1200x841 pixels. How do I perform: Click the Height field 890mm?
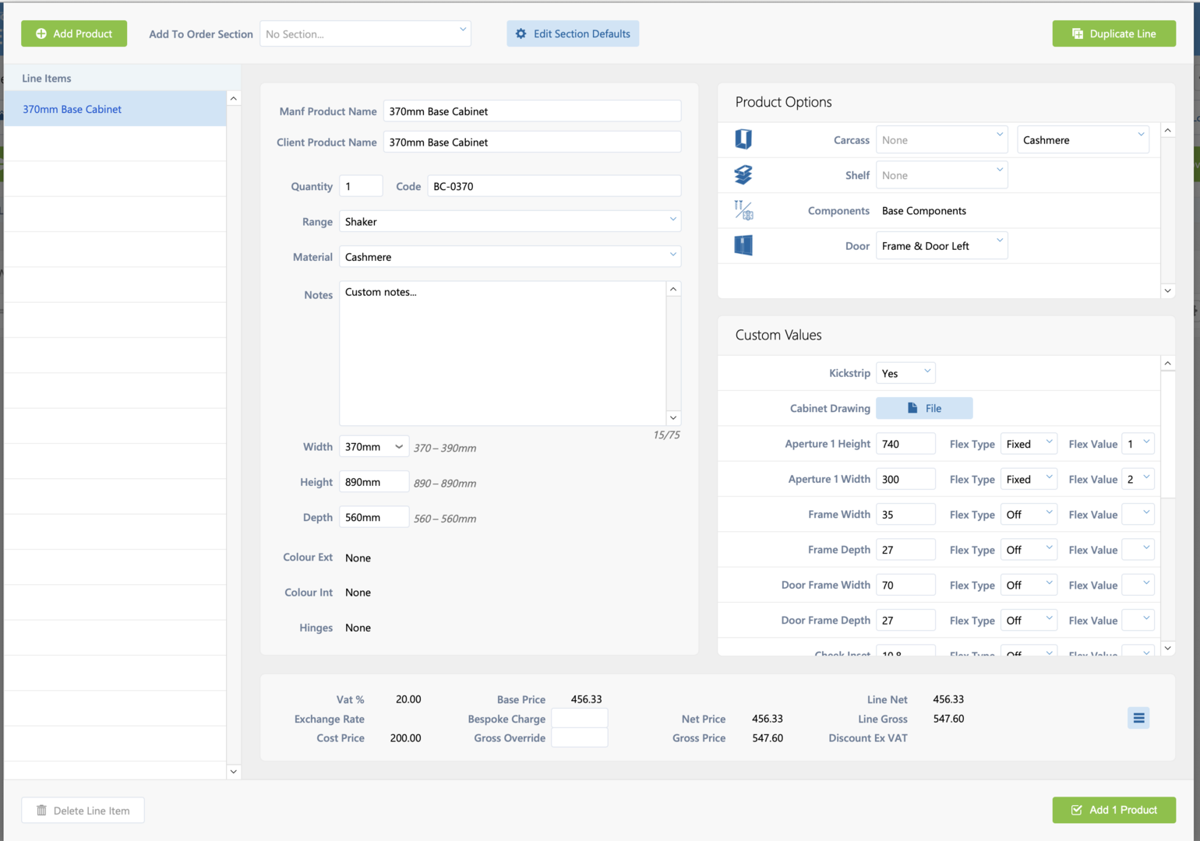[374, 481]
